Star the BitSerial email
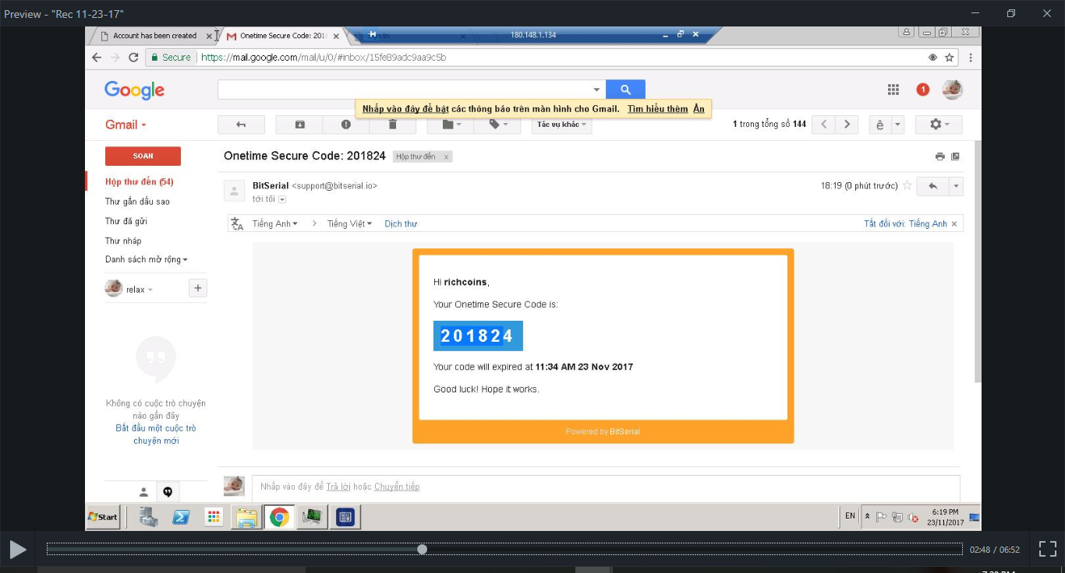Screen dimensions: 1065x573 pyautogui.click(x=907, y=186)
